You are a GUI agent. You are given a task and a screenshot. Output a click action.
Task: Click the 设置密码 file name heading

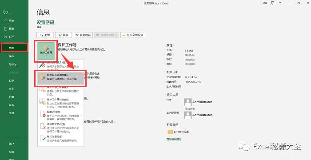pyautogui.click(x=45, y=22)
